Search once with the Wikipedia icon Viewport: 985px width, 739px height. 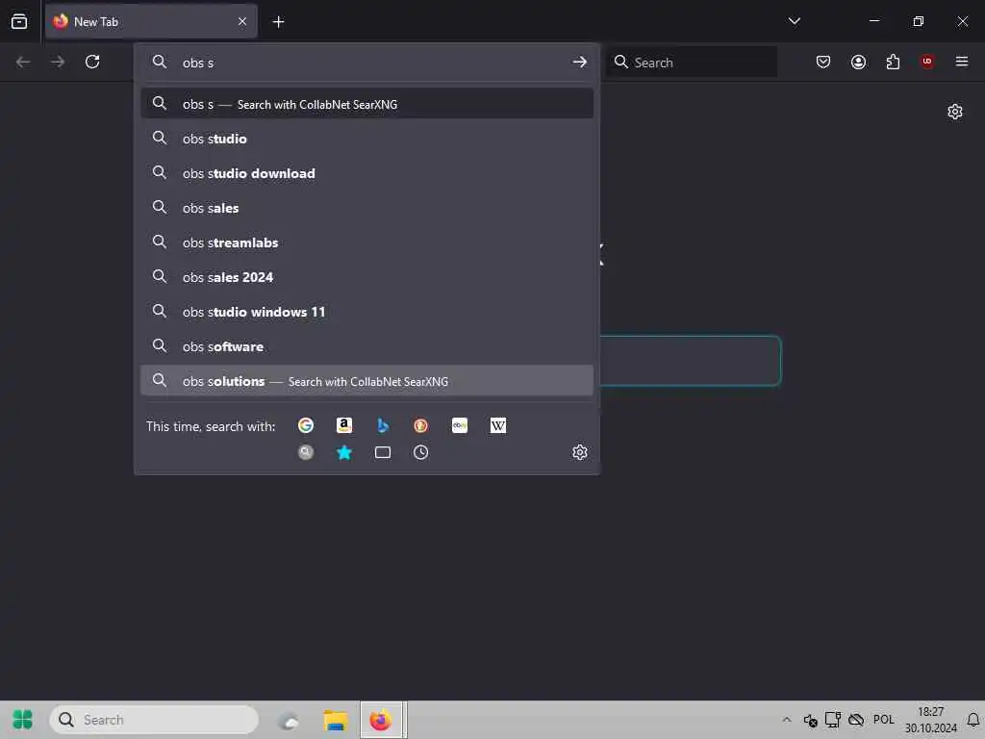pos(497,425)
